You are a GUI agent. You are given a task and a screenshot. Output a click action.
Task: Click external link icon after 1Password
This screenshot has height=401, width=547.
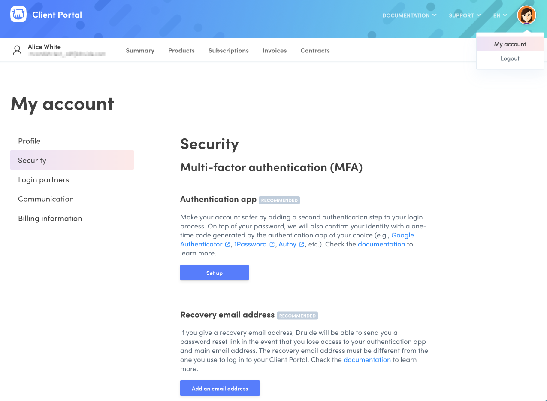[x=272, y=244]
